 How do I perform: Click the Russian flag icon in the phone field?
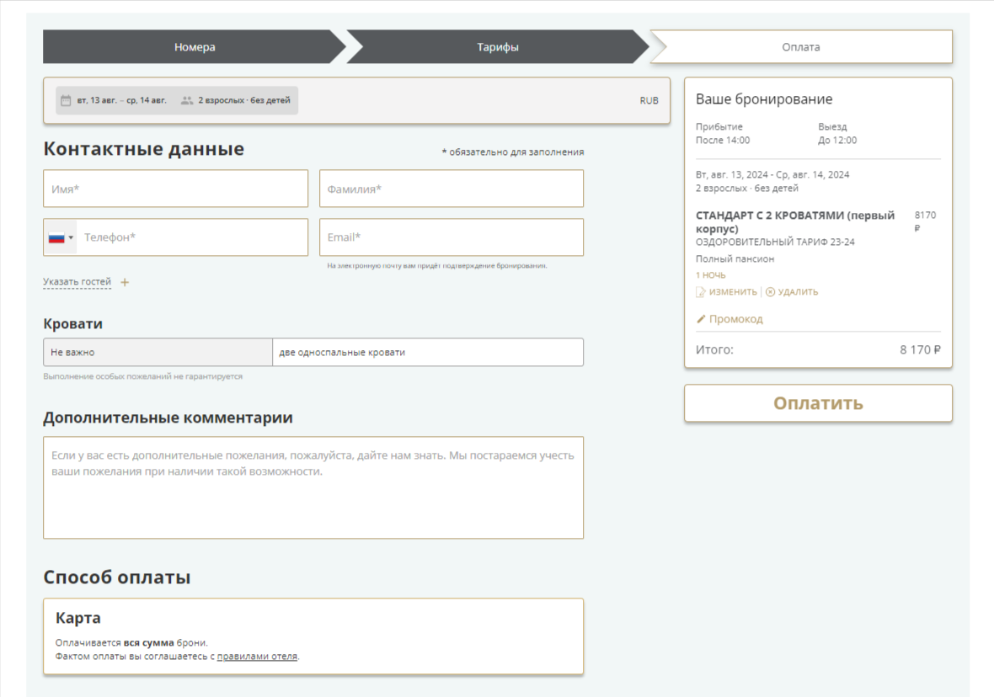pyautogui.click(x=56, y=238)
